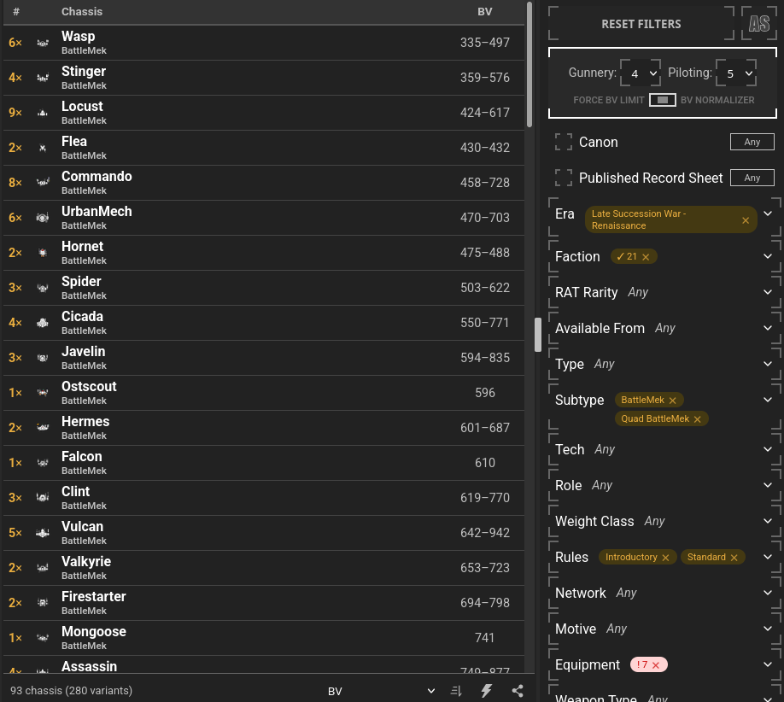
Task: Click the Valkyrie mech icon
Action: (x=43, y=568)
